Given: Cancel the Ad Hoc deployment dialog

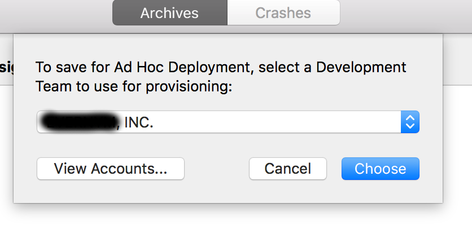Looking at the screenshot, I should coord(288,169).
